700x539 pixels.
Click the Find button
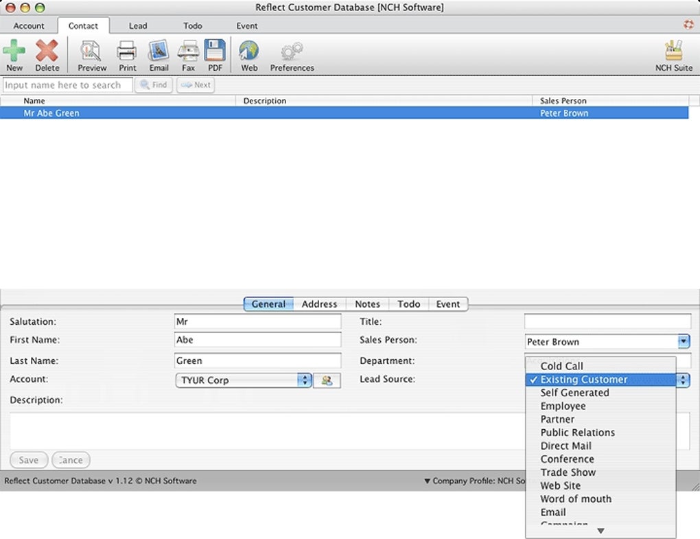154,85
